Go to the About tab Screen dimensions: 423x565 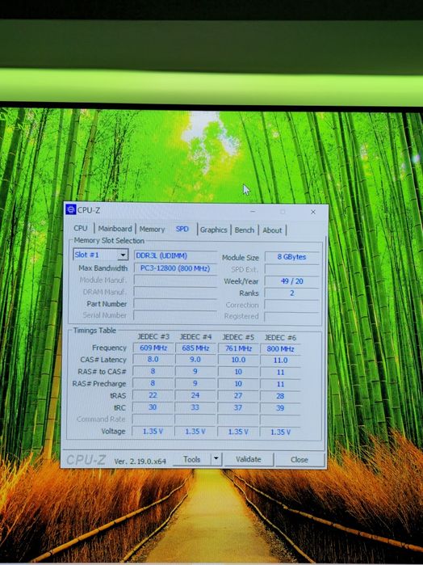[x=272, y=230]
